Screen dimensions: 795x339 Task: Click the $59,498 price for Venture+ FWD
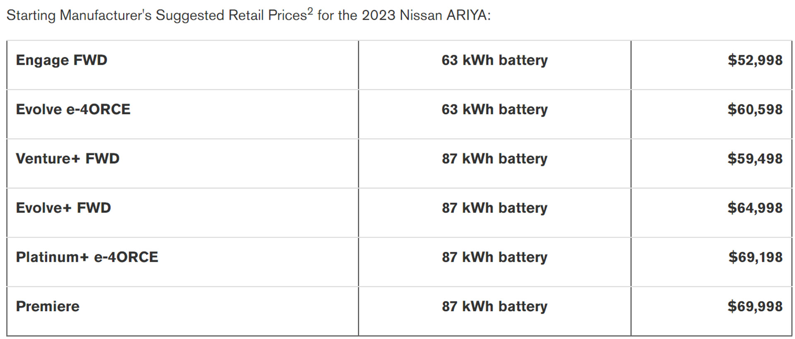(x=755, y=159)
